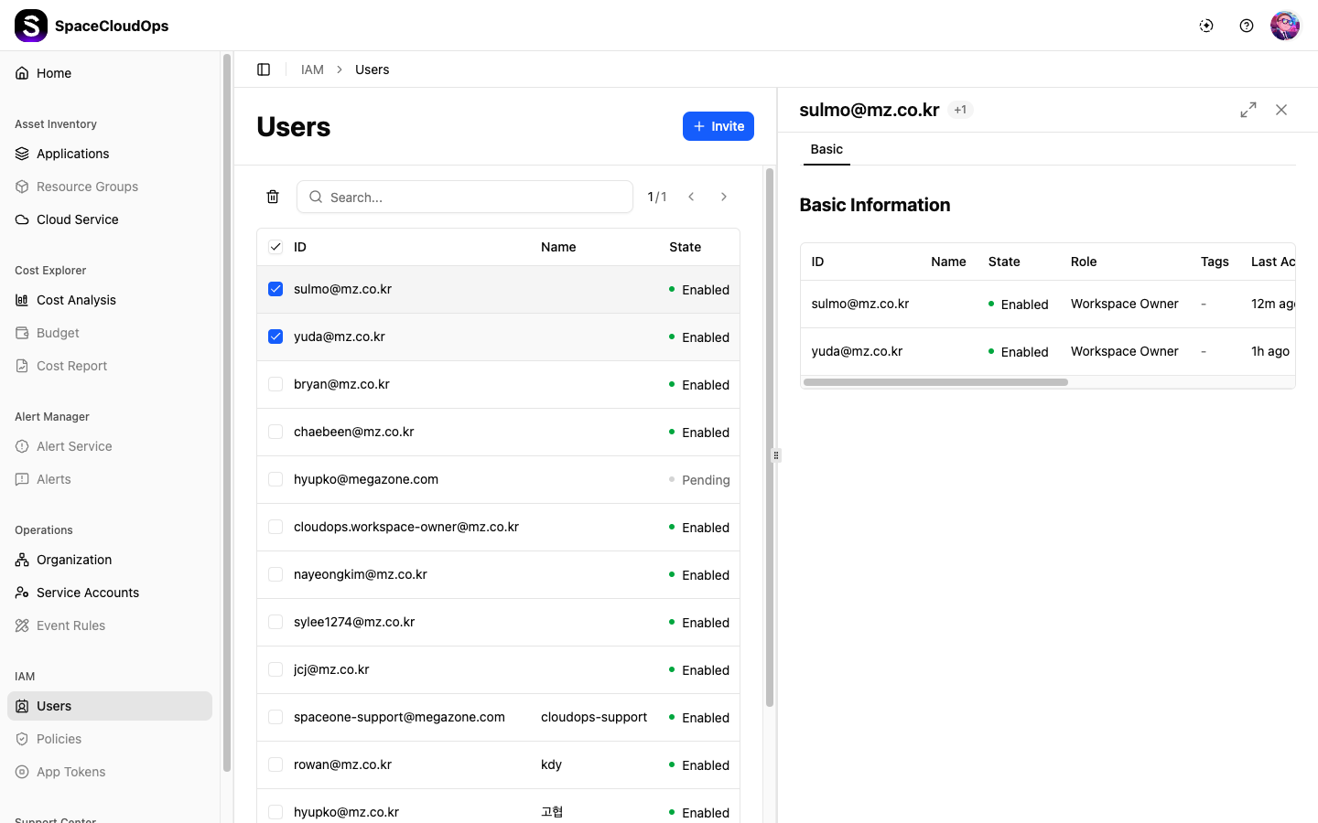Click the +1 selected users badge
The height and width of the screenshot is (823, 1318).
960,110
